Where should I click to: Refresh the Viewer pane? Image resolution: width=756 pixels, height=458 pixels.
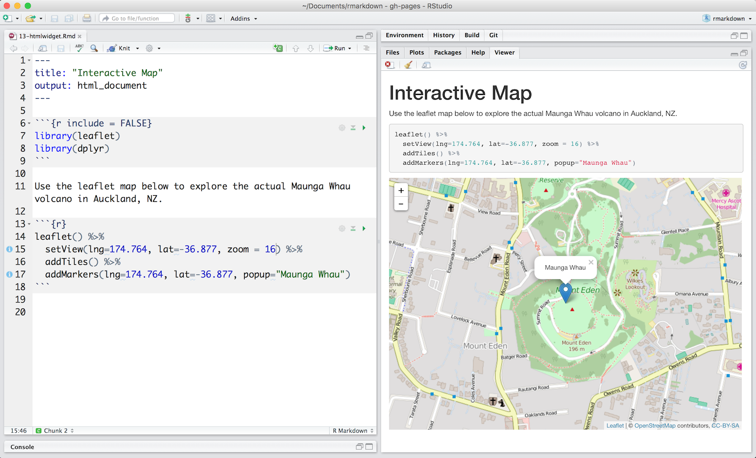(x=742, y=65)
